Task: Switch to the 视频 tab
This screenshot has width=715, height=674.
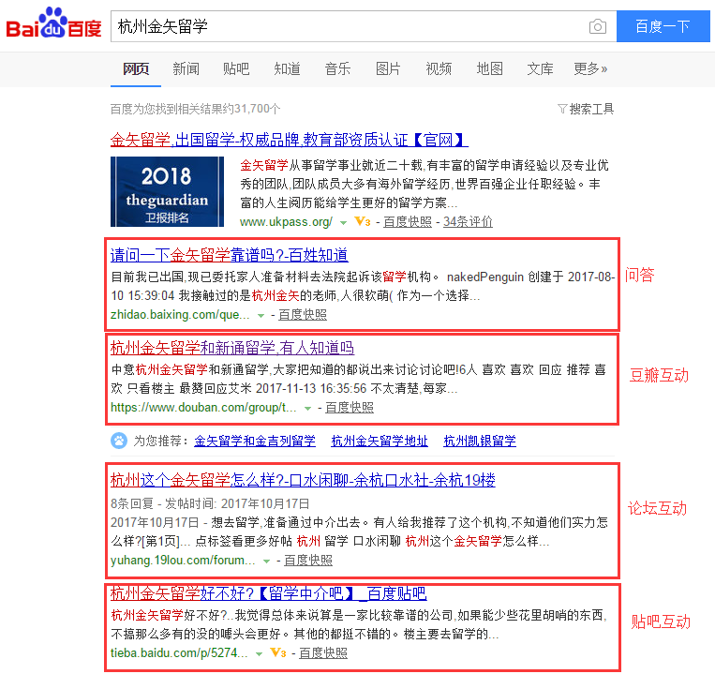Action: point(439,68)
